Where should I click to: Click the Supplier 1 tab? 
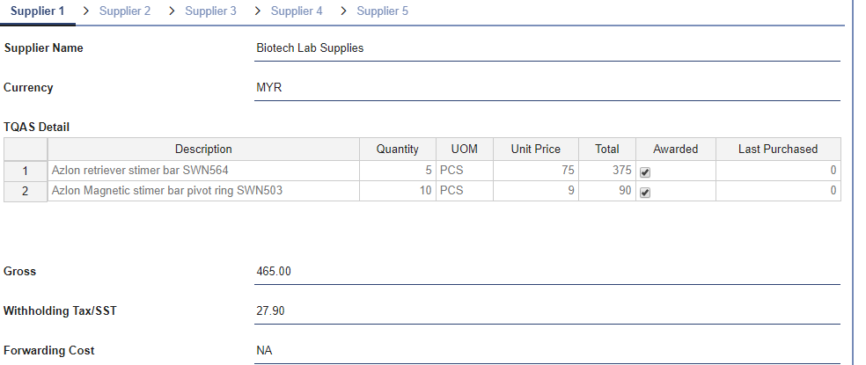(37, 11)
